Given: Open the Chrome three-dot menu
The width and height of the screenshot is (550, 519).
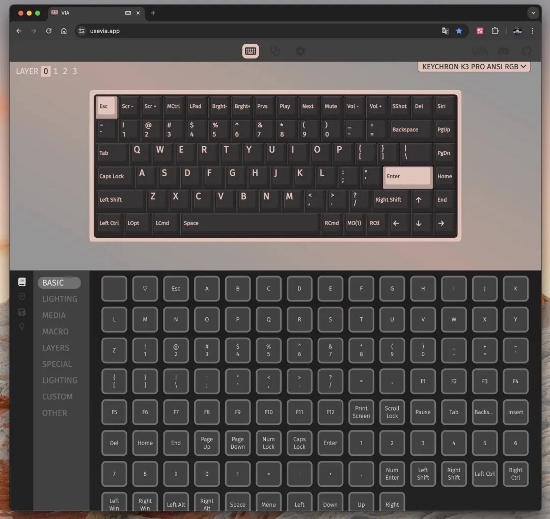Looking at the screenshot, I should point(533,31).
